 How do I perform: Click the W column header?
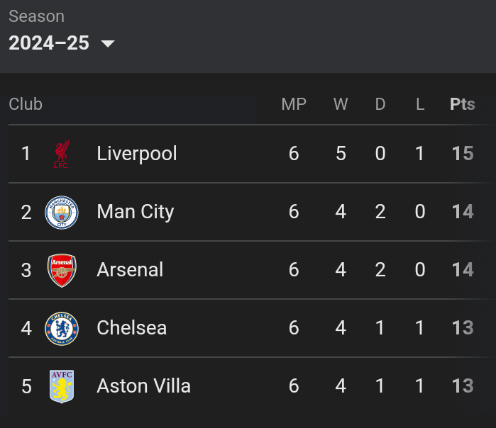tap(341, 104)
